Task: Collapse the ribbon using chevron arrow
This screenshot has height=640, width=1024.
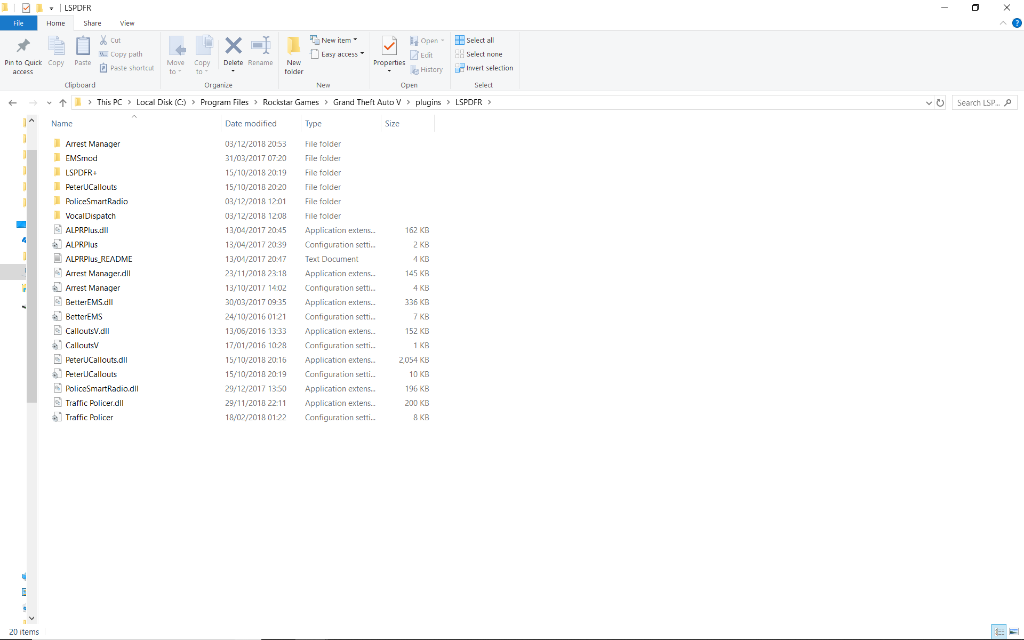Action: tap(1003, 23)
